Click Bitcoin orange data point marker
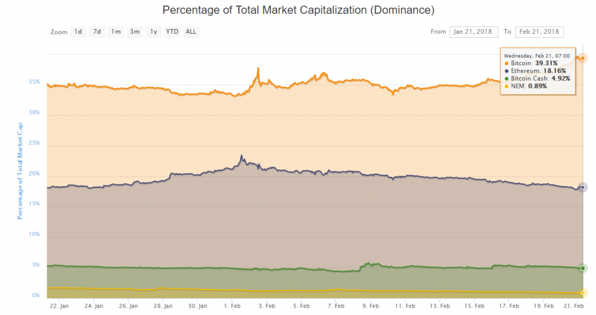Image resolution: width=596 pixels, height=315 pixels. click(583, 58)
